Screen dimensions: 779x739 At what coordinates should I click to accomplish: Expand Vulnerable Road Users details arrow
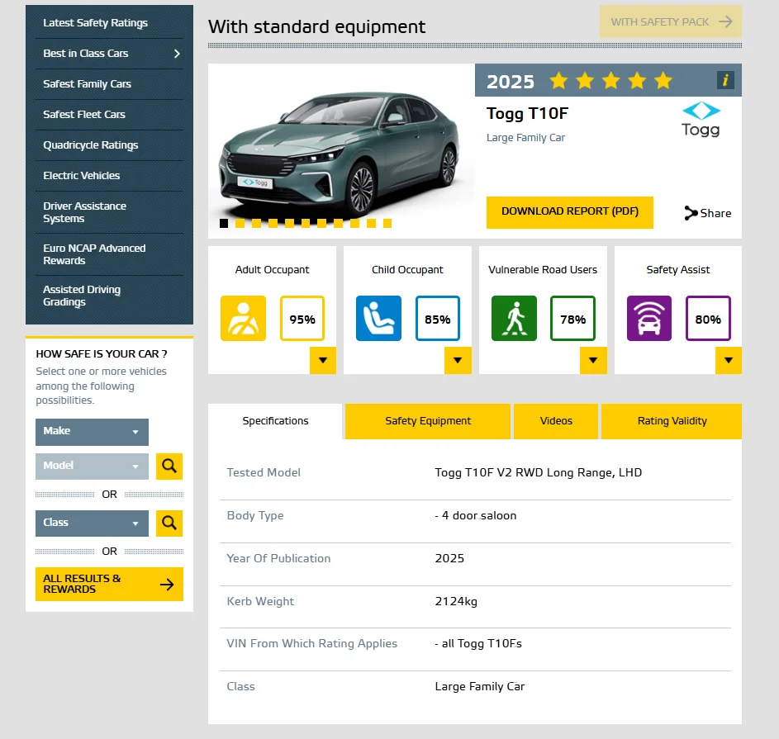[593, 361]
